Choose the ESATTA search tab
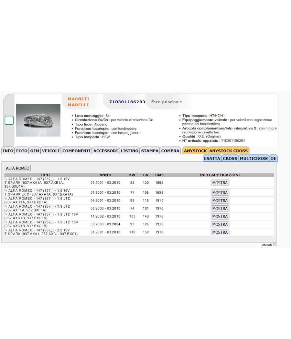Viewport: 291px width, 339px height. point(212,158)
